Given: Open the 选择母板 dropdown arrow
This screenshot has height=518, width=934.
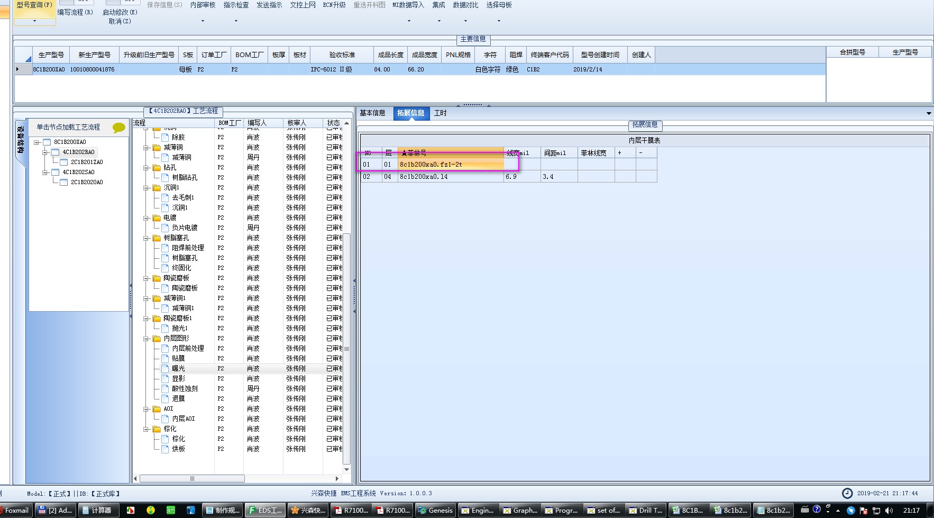Looking at the screenshot, I should point(499,21).
